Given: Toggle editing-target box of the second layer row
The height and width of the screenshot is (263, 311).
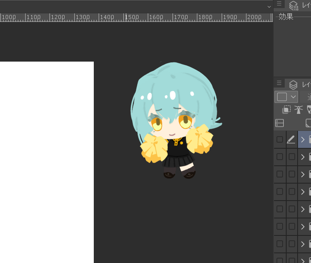Looking at the screenshot, I should [x=292, y=157].
